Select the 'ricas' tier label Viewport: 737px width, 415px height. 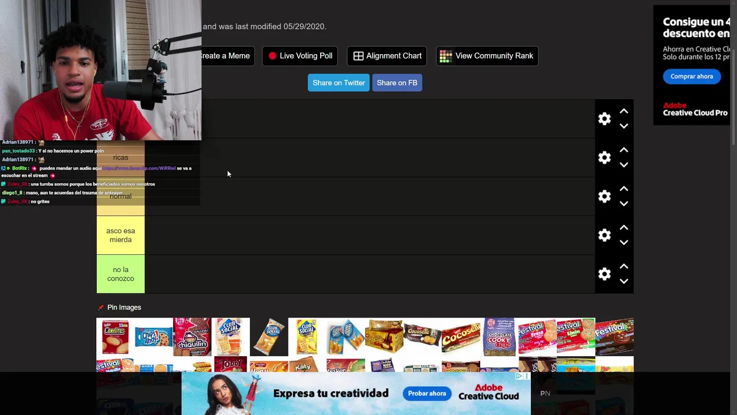tap(120, 157)
